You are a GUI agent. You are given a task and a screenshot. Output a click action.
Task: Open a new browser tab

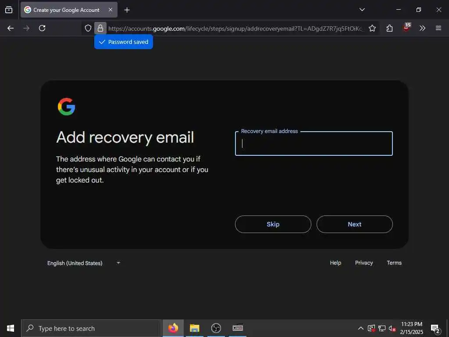127,10
